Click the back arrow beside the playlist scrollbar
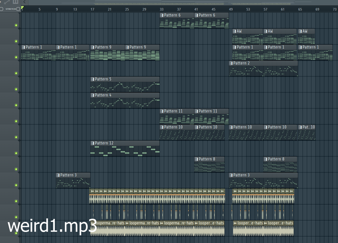Viewport: 338px width, 243px height. pos(25,2)
